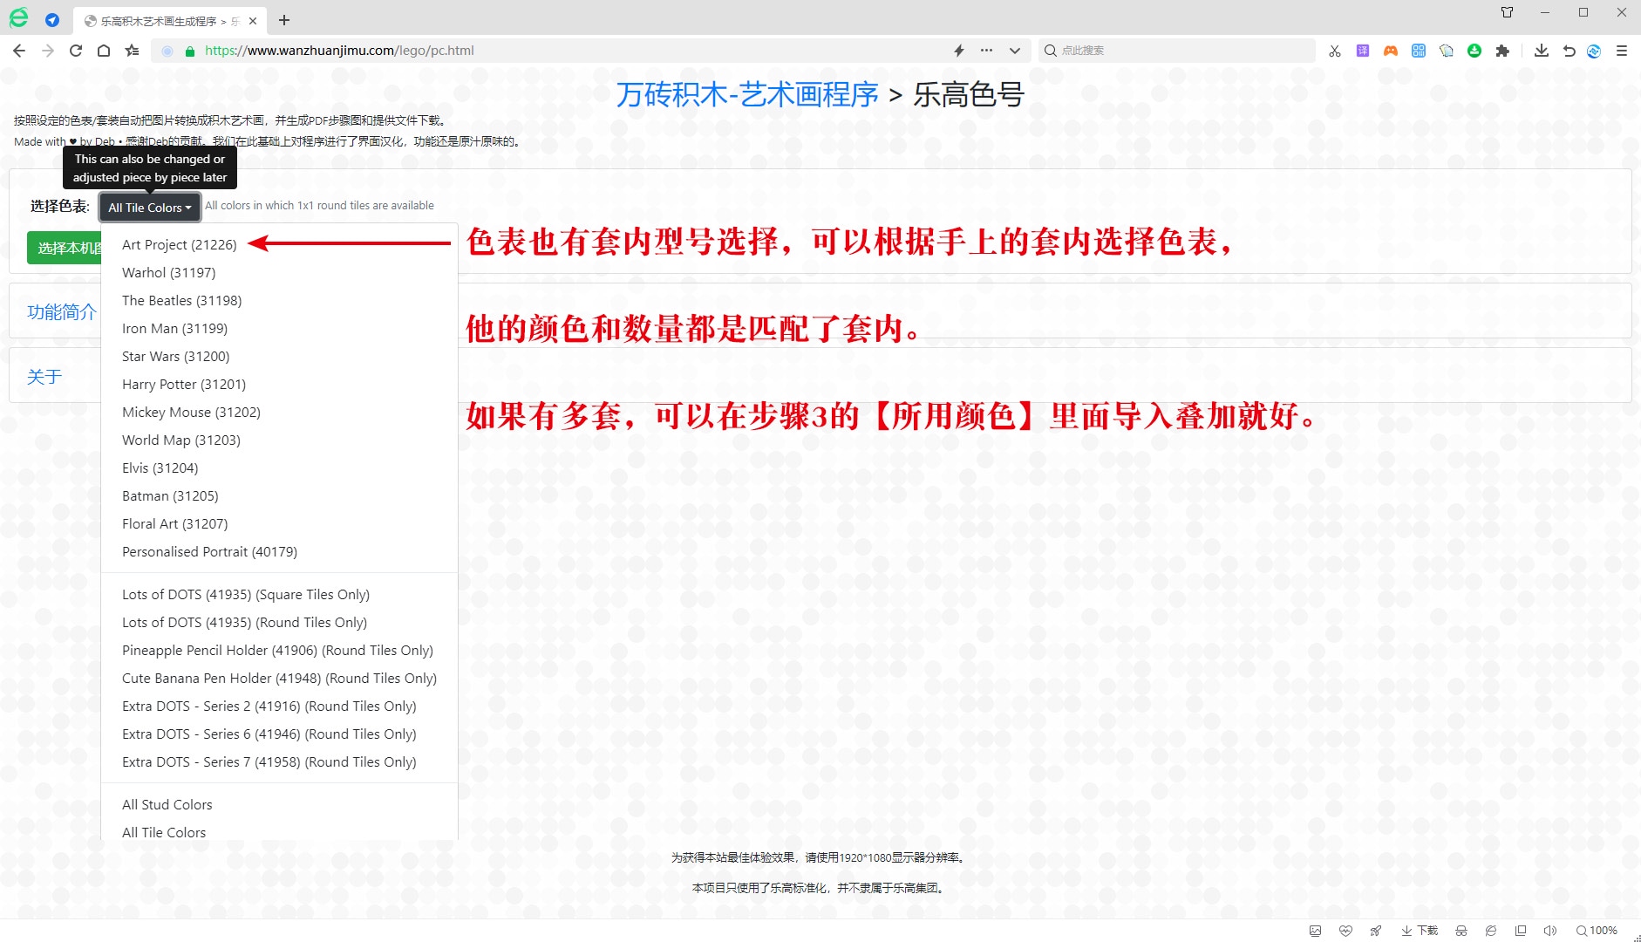1641x942 pixels.
Task: Expand the All Tile Colors dropdown
Action: pos(149,208)
